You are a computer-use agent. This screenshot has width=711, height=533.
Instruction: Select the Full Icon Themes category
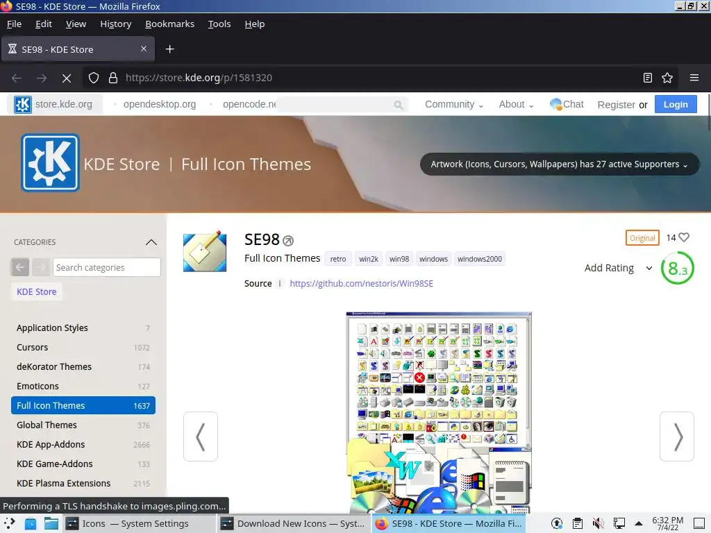[83, 405]
